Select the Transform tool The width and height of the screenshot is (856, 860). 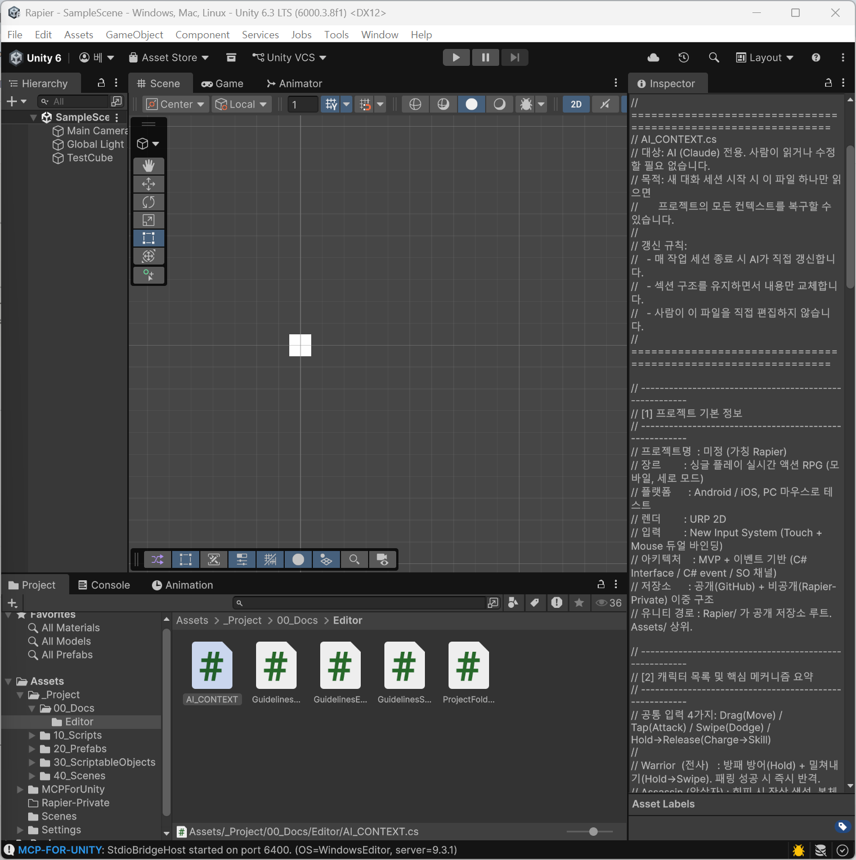(x=149, y=256)
